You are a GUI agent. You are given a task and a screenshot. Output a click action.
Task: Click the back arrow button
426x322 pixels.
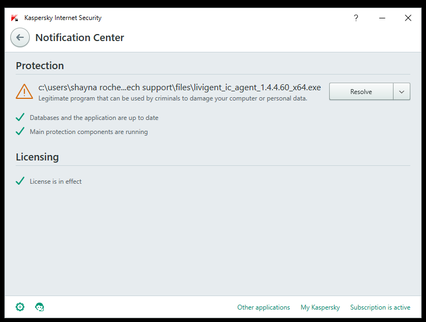tap(20, 37)
